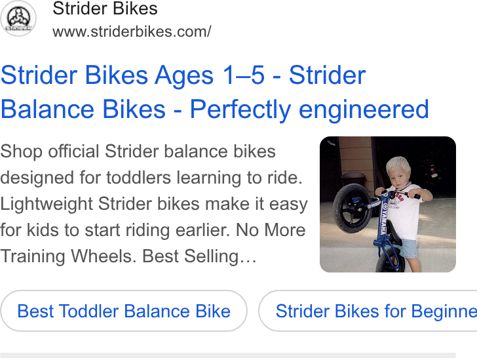This screenshot has width=477, height=358.
Task: Click "Balance Bikes - Perfectly engineered" title line
Action: [215, 109]
